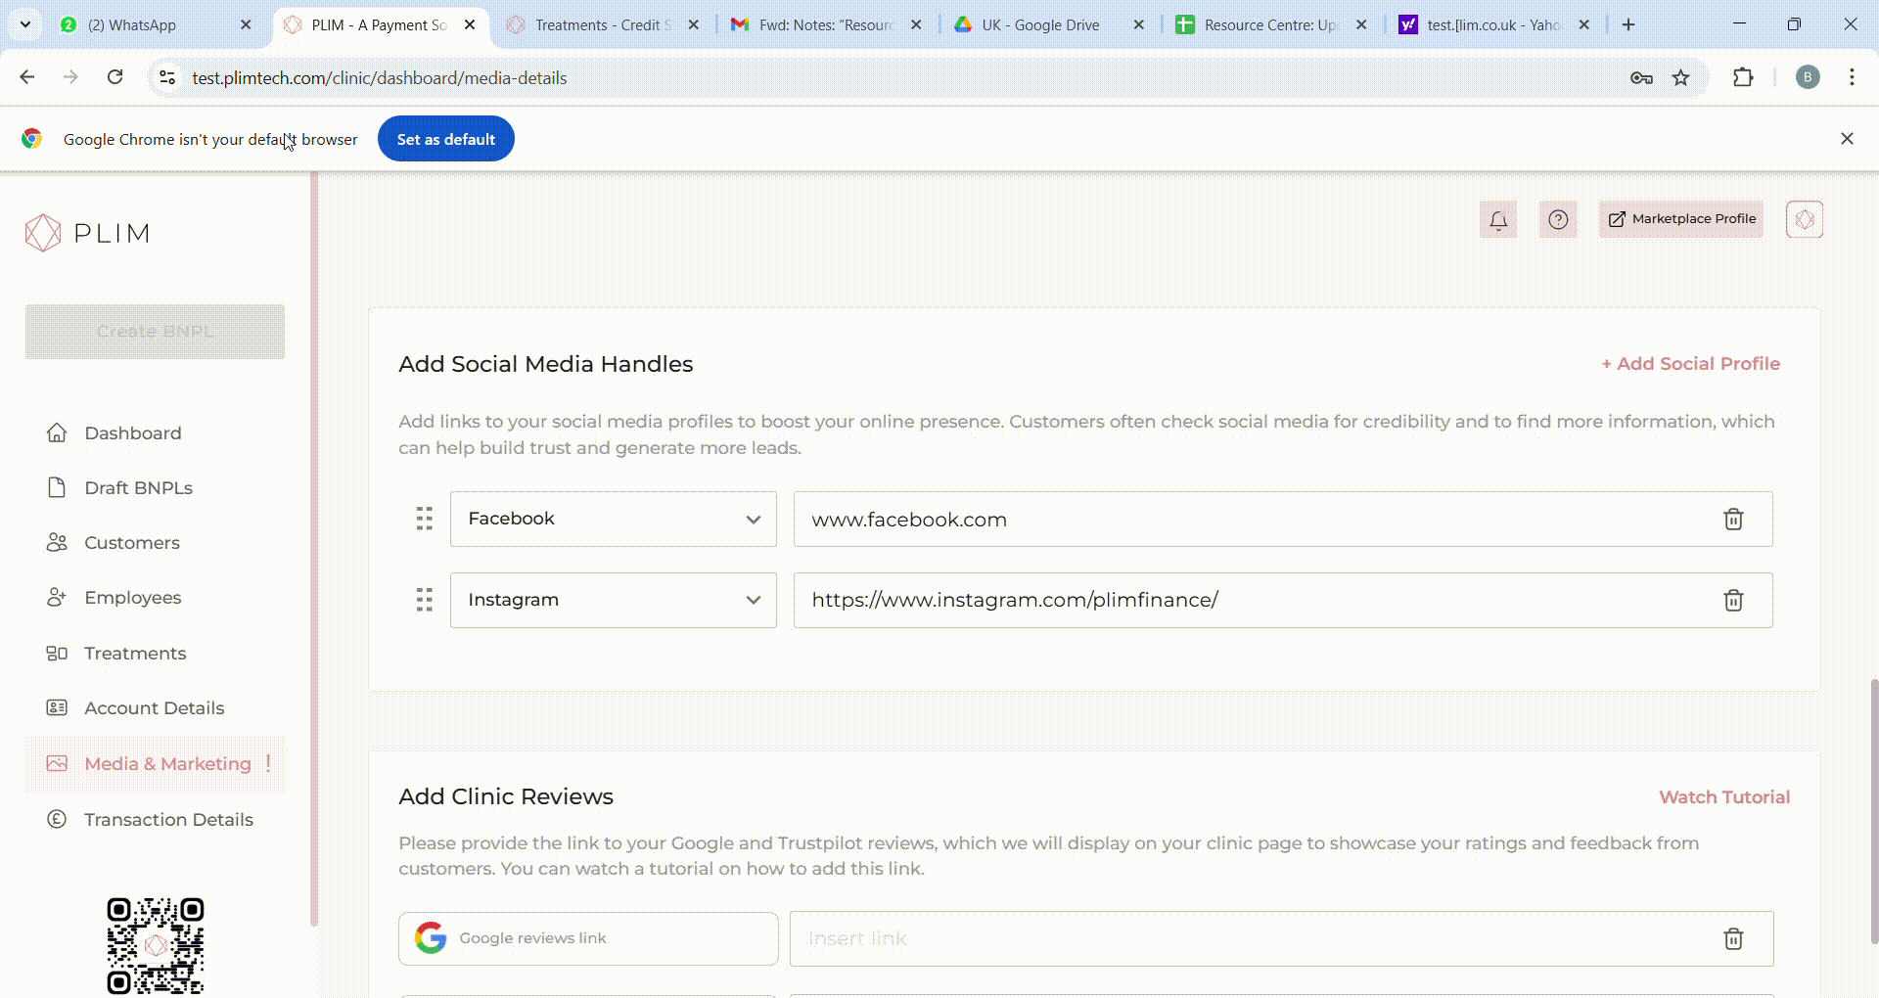1879x998 pixels.
Task: Open Account Details in the sidebar
Action: (x=155, y=707)
